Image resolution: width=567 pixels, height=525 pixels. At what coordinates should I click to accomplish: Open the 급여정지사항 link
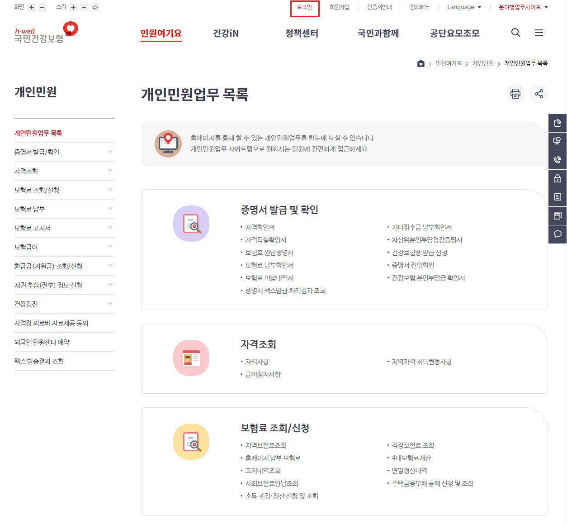point(263,374)
